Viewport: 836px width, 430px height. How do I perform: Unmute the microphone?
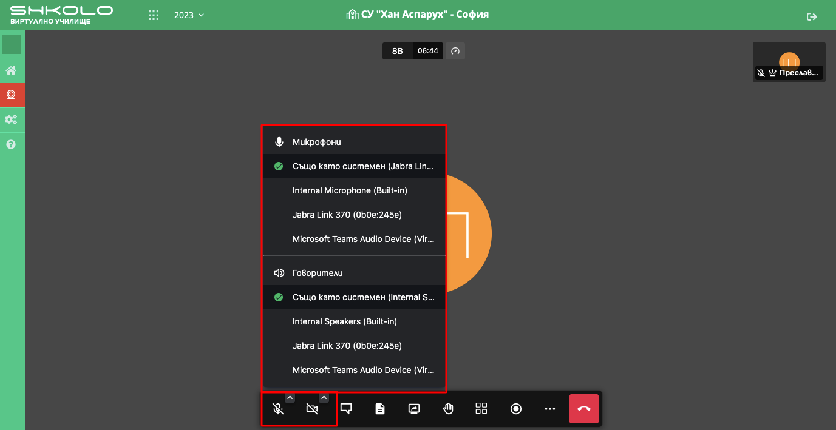[278, 409]
